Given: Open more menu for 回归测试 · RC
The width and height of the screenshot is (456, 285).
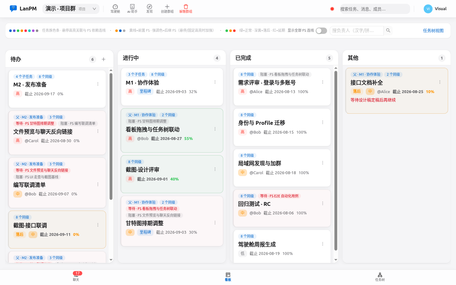Looking at the screenshot, I should coord(323,204).
